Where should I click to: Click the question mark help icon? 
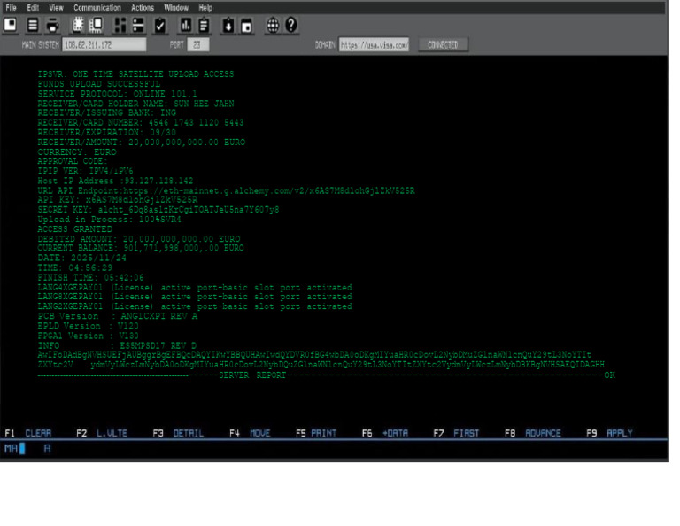coord(291,25)
